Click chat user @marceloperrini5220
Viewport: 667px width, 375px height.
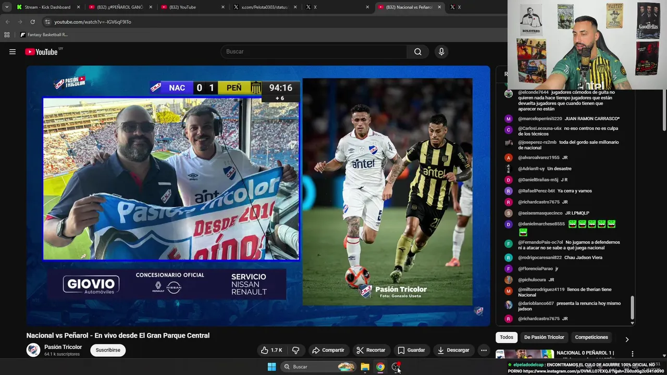[x=540, y=119]
